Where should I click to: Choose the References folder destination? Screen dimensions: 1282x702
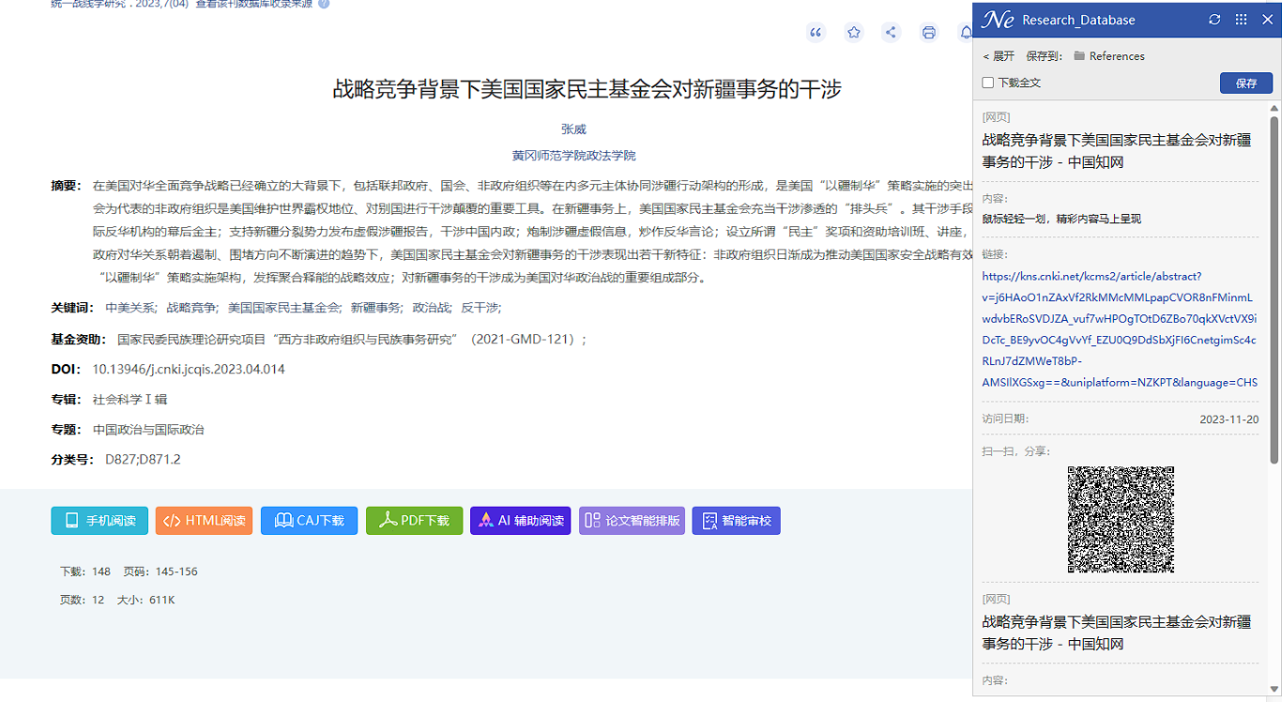pyautogui.click(x=1109, y=56)
